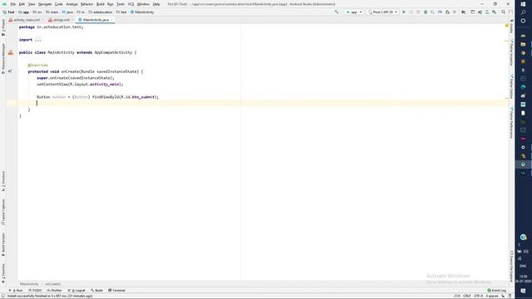Screen dimensions: 532x299
Task: Click the 'btn_submit' id in the code
Action: point(143,97)
